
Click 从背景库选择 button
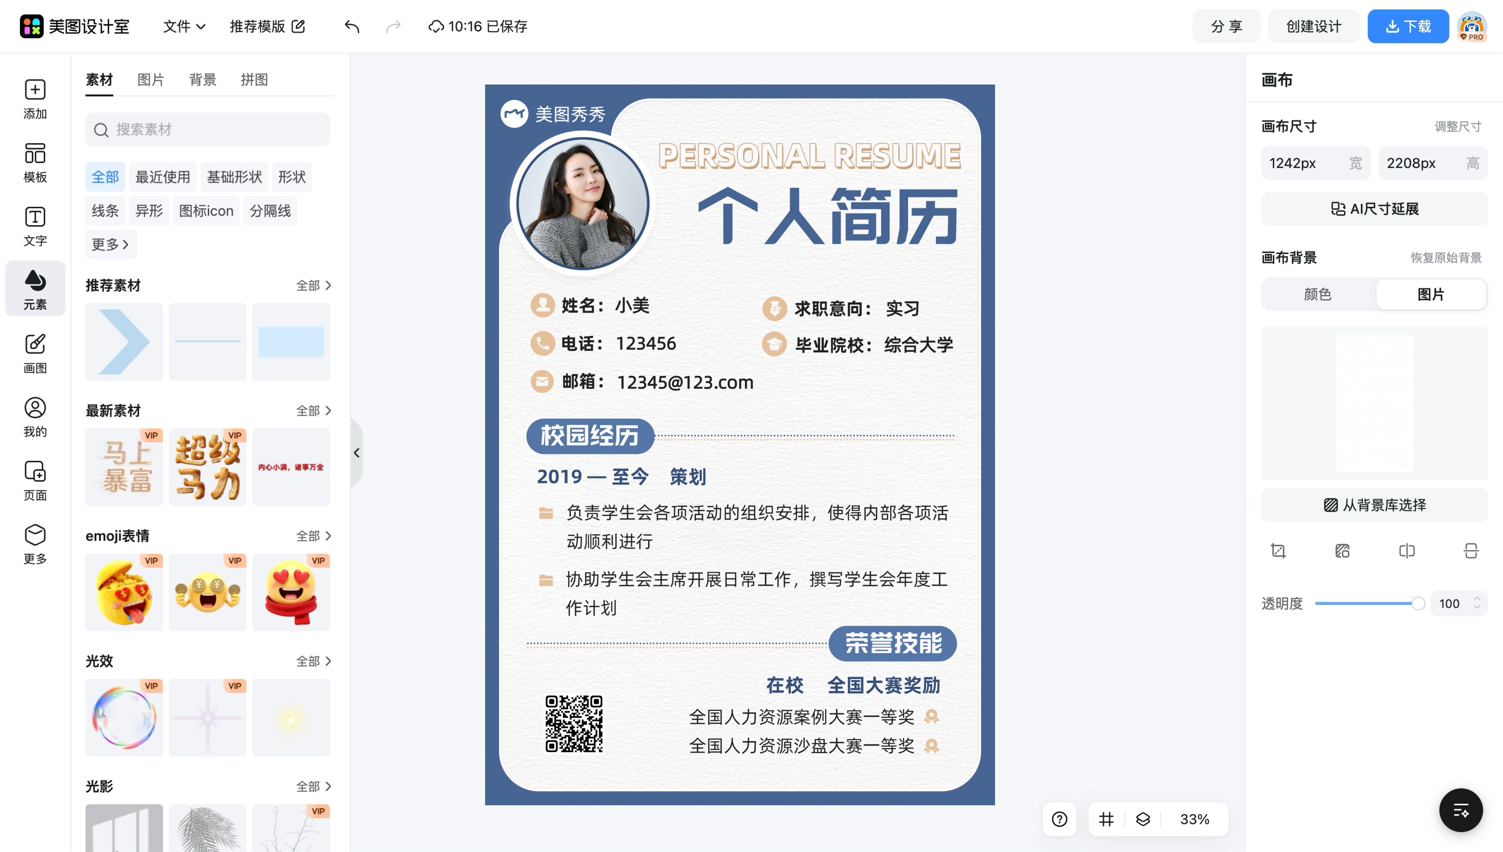pyautogui.click(x=1374, y=505)
